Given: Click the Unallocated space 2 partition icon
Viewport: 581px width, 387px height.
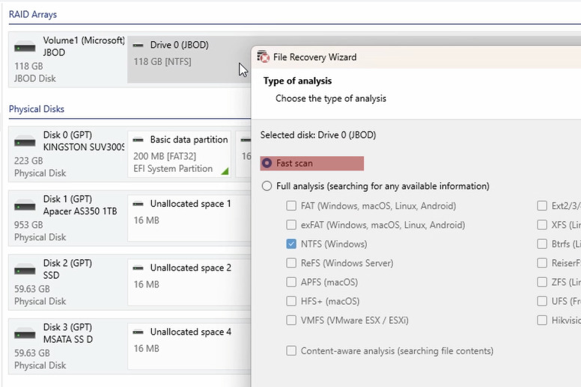Looking at the screenshot, I should (x=139, y=267).
